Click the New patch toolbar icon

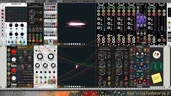click(1, 1)
